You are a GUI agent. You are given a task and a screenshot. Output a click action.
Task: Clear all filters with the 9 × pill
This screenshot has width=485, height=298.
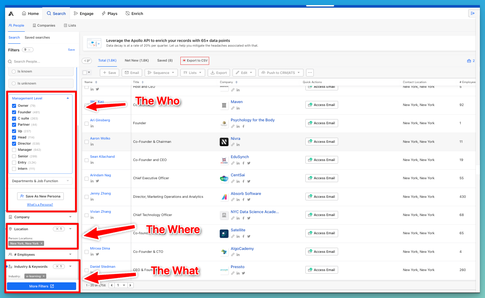tap(28, 50)
